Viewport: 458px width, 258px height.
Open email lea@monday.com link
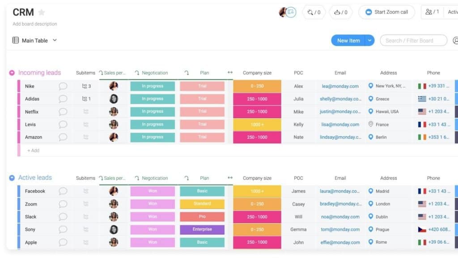340,86
